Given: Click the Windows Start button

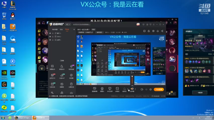Looking at the screenshot, I should pyautogui.click(x=3, y=118).
